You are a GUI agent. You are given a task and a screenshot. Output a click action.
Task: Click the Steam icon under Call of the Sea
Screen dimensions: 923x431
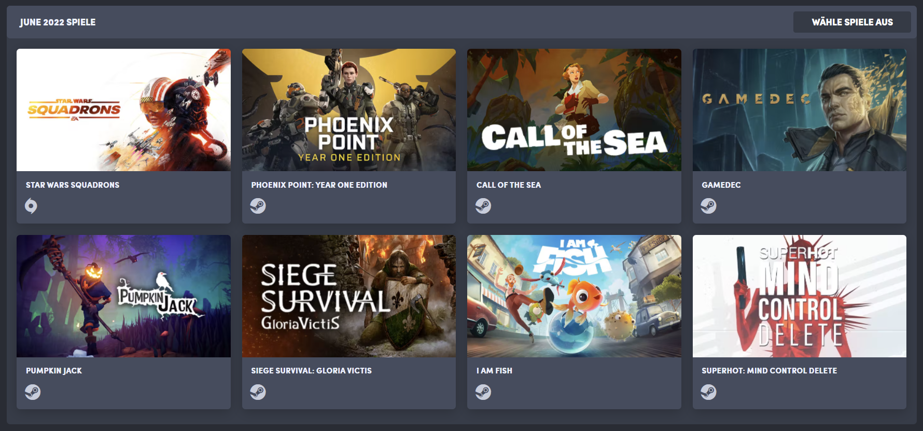click(x=483, y=206)
